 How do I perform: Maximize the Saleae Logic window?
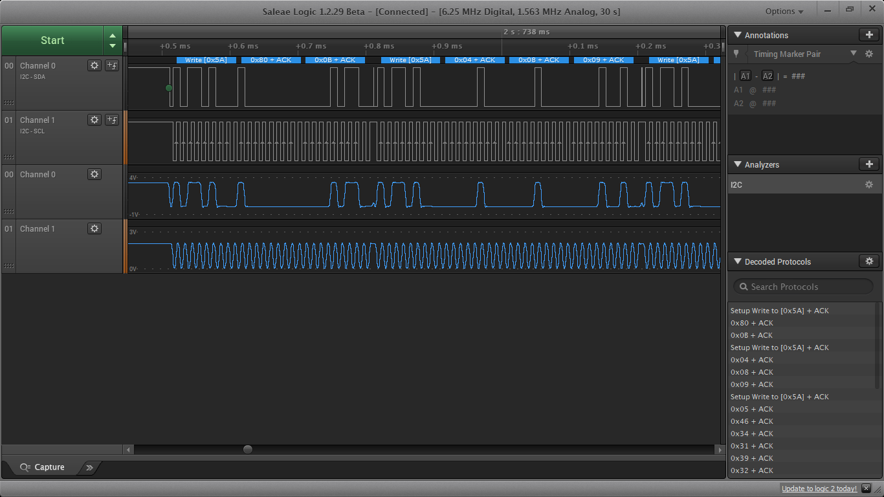coord(850,10)
